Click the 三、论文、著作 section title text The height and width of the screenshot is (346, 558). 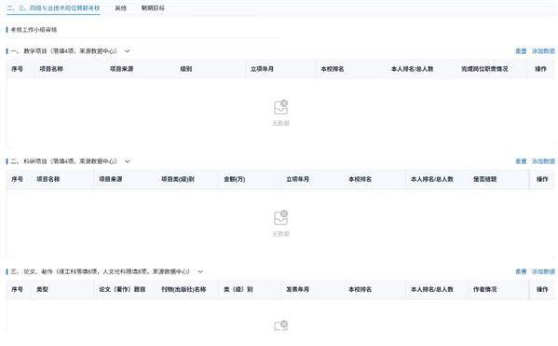click(101, 271)
